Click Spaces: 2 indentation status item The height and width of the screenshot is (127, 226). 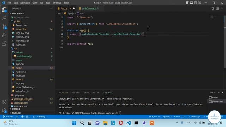pos(167,117)
